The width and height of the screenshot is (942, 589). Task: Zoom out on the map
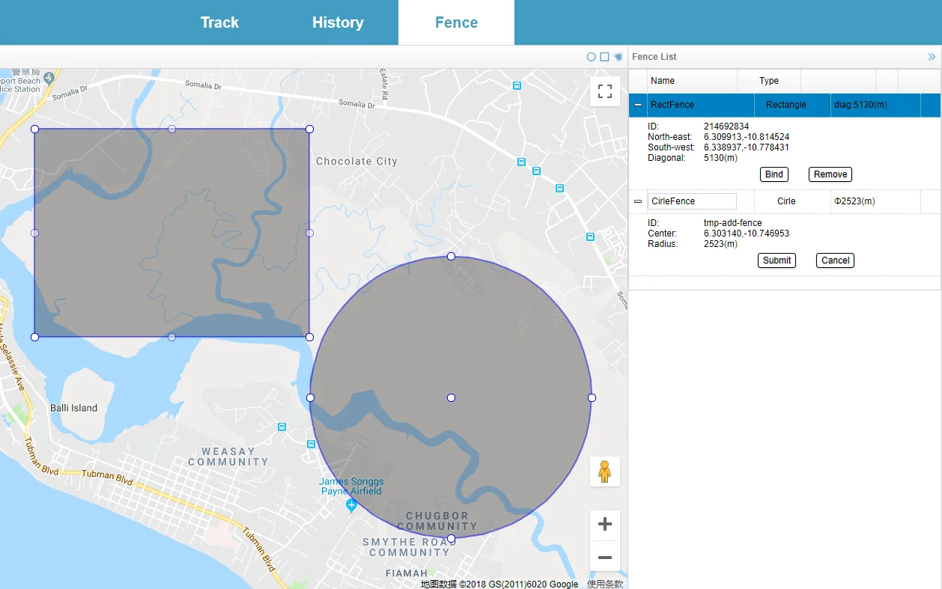[605, 558]
